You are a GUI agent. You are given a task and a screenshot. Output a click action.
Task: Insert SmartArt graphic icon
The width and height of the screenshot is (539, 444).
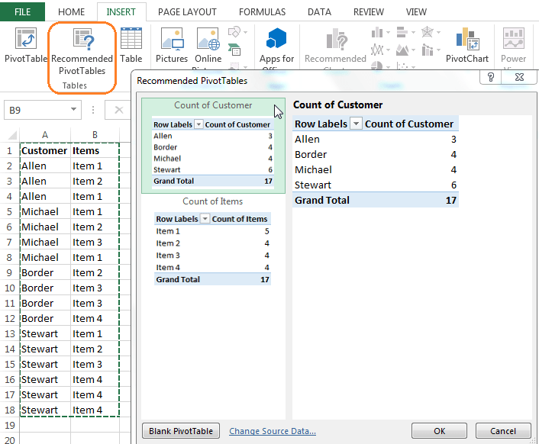pos(234,49)
